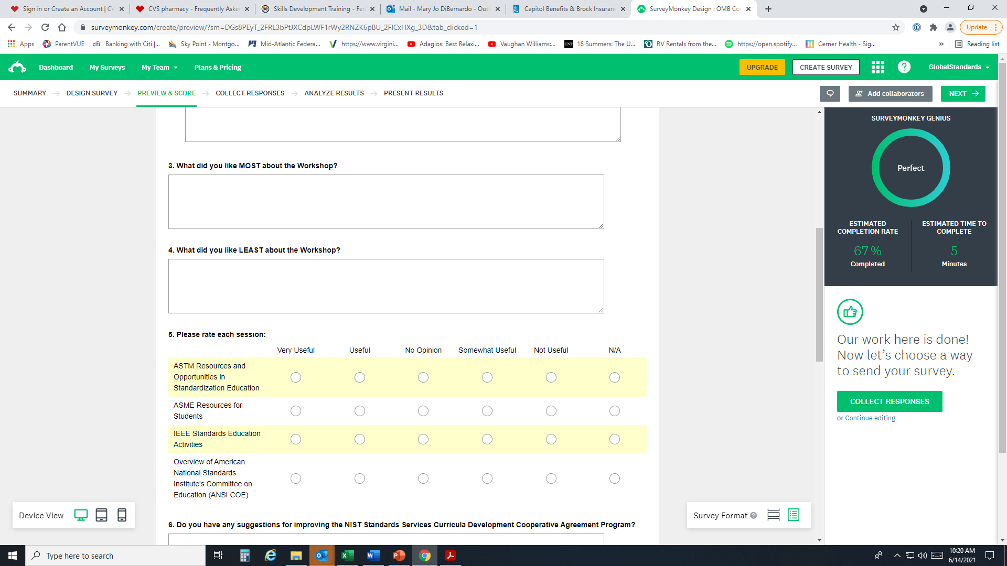Open the GlobalStandards account menu
This screenshot has width=1007, height=566.
958,67
